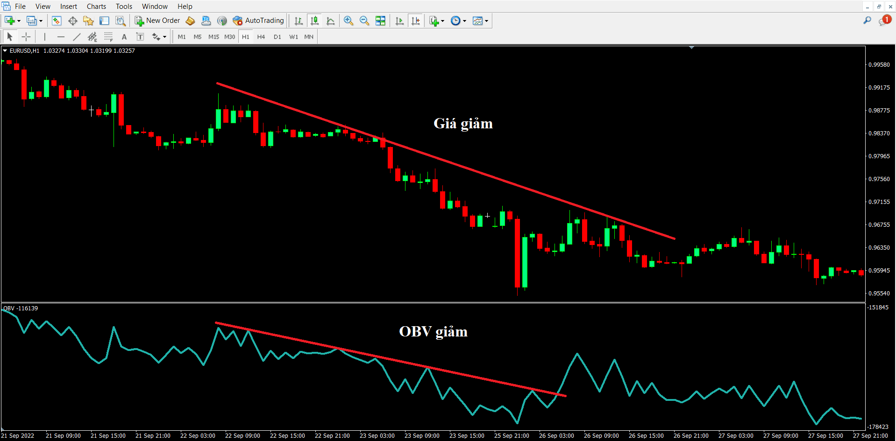Image resolution: width=896 pixels, height=441 pixels.
Task: Zoom in on the chart
Action: [348, 21]
